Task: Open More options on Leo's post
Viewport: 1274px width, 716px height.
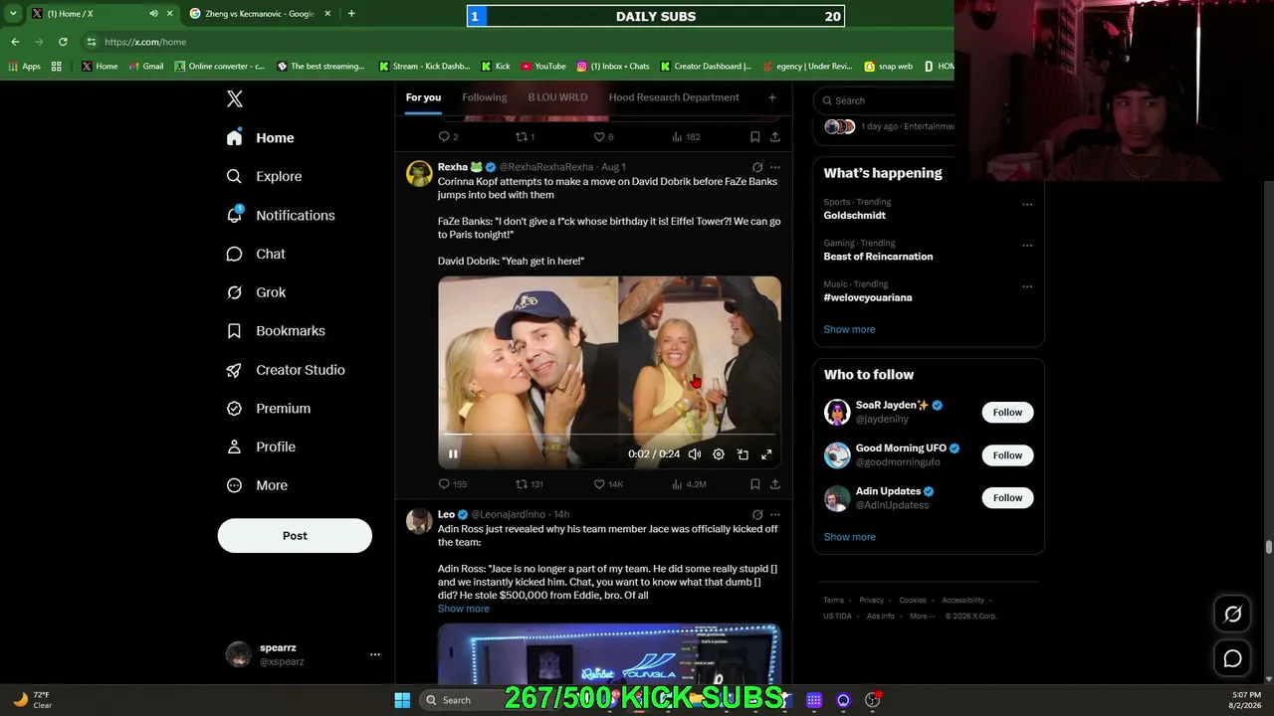Action: [x=775, y=514]
